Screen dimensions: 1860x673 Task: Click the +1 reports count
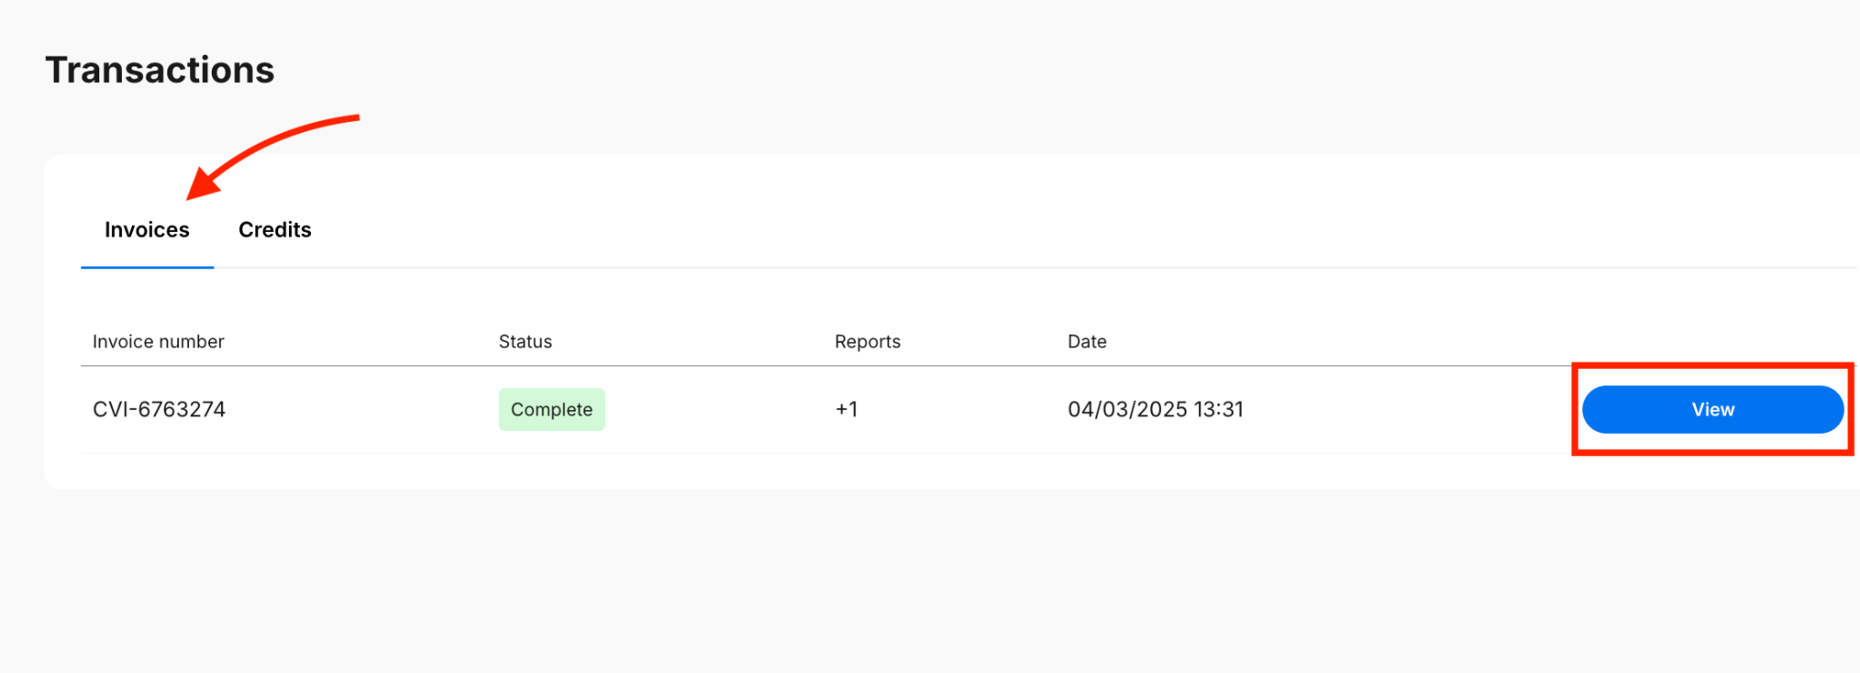[846, 409]
